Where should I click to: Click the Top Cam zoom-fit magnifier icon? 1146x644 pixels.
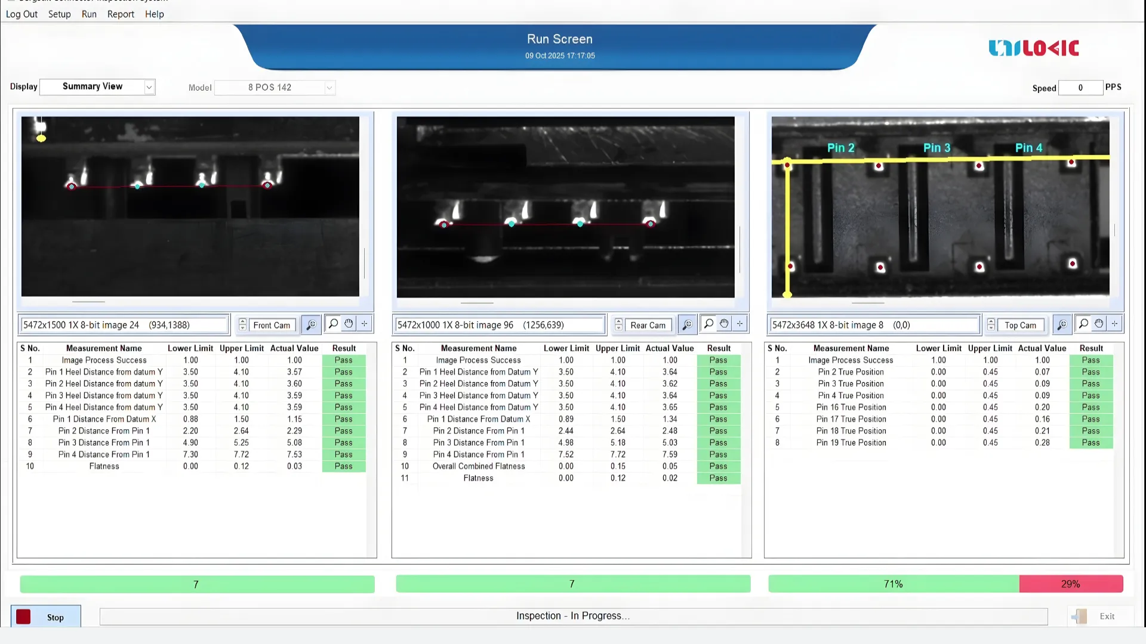[1062, 324]
